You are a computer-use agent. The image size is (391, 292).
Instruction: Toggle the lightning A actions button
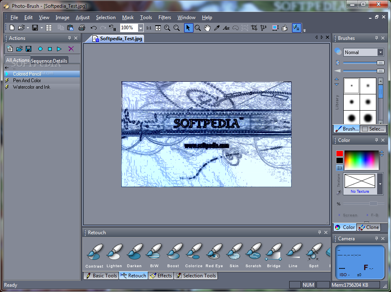[x=297, y=28]
